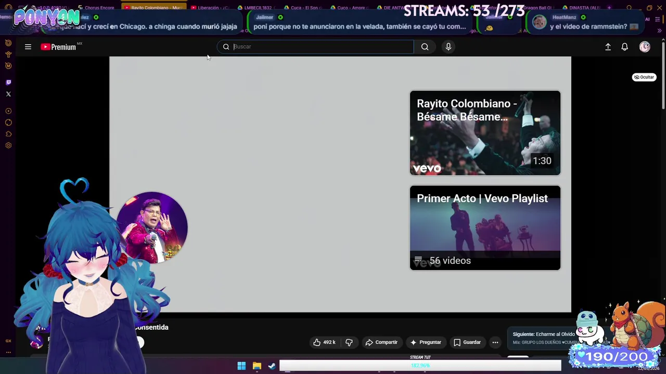The height and width of the screenshot is (374, 666).
Task: Submit search with magnifier button
Action: [x=425, y=47]
